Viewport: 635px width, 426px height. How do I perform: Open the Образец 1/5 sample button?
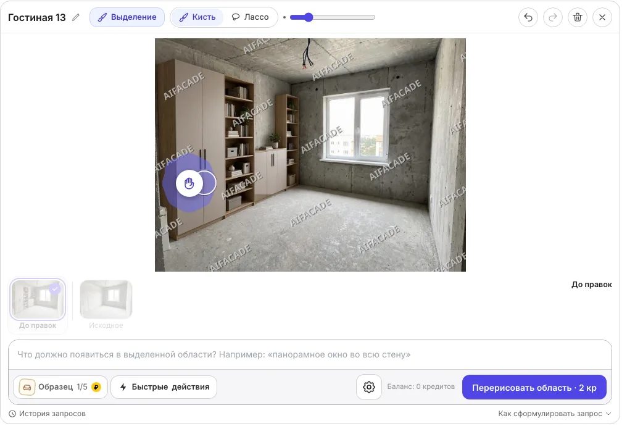pos(60,387)
